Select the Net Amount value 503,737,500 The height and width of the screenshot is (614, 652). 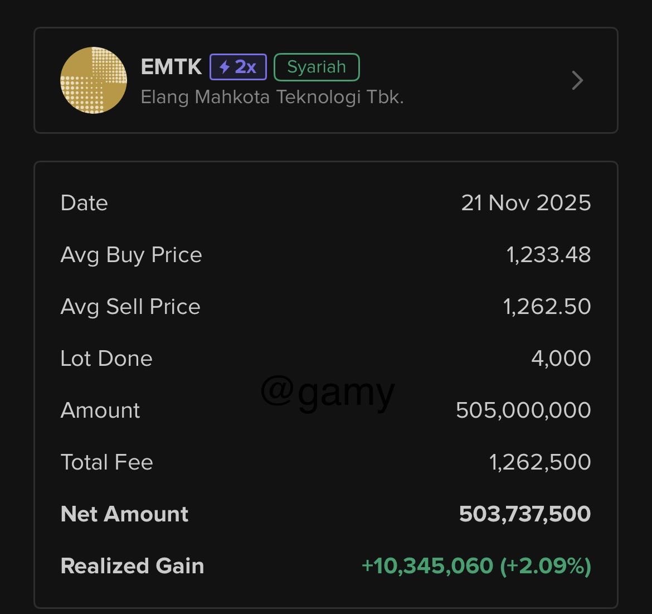(x=524, y=514)
